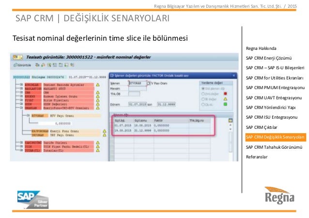Click the Gçl.sonu column header
The height and width of the screenshot is (218, 309).
[144, 121]
